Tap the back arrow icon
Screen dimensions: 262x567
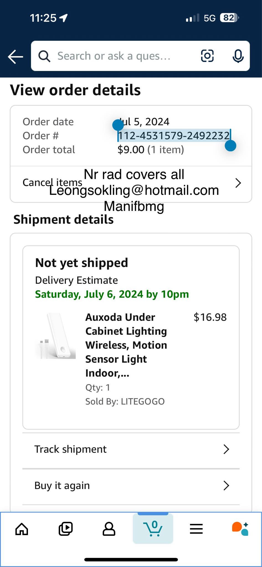tap(16, 57)
